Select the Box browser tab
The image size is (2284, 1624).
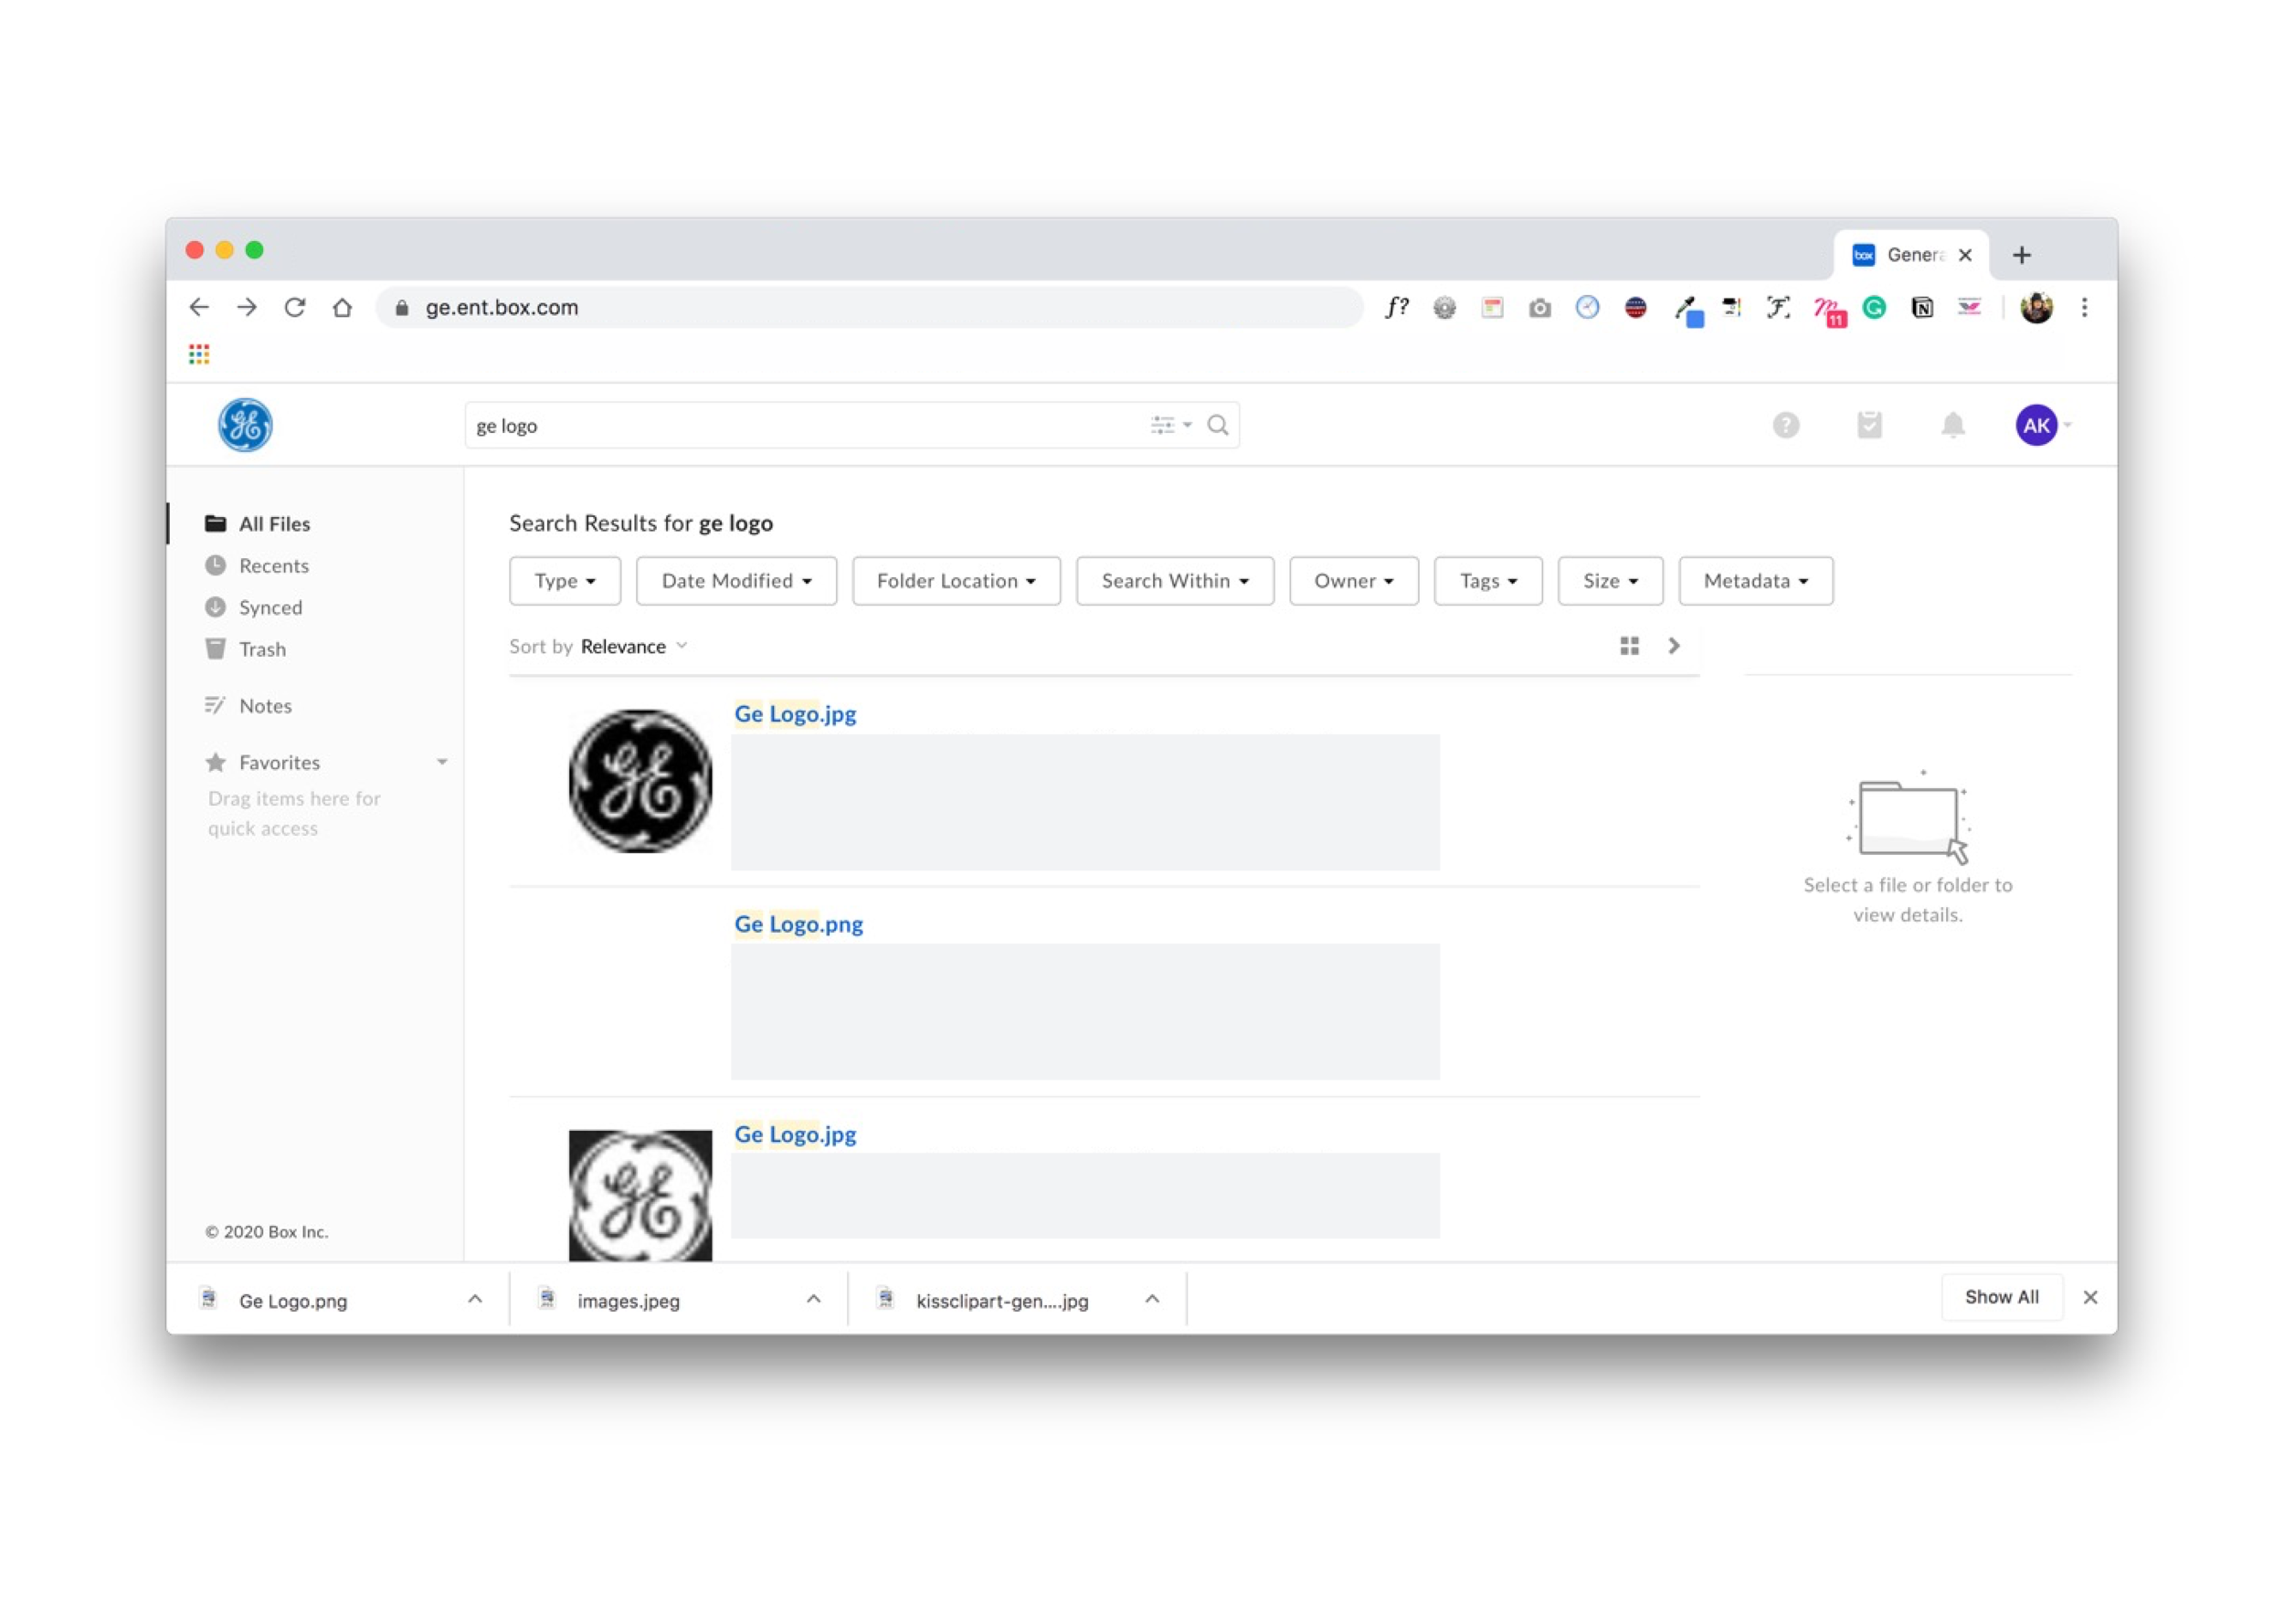(x=1910, y=255)
